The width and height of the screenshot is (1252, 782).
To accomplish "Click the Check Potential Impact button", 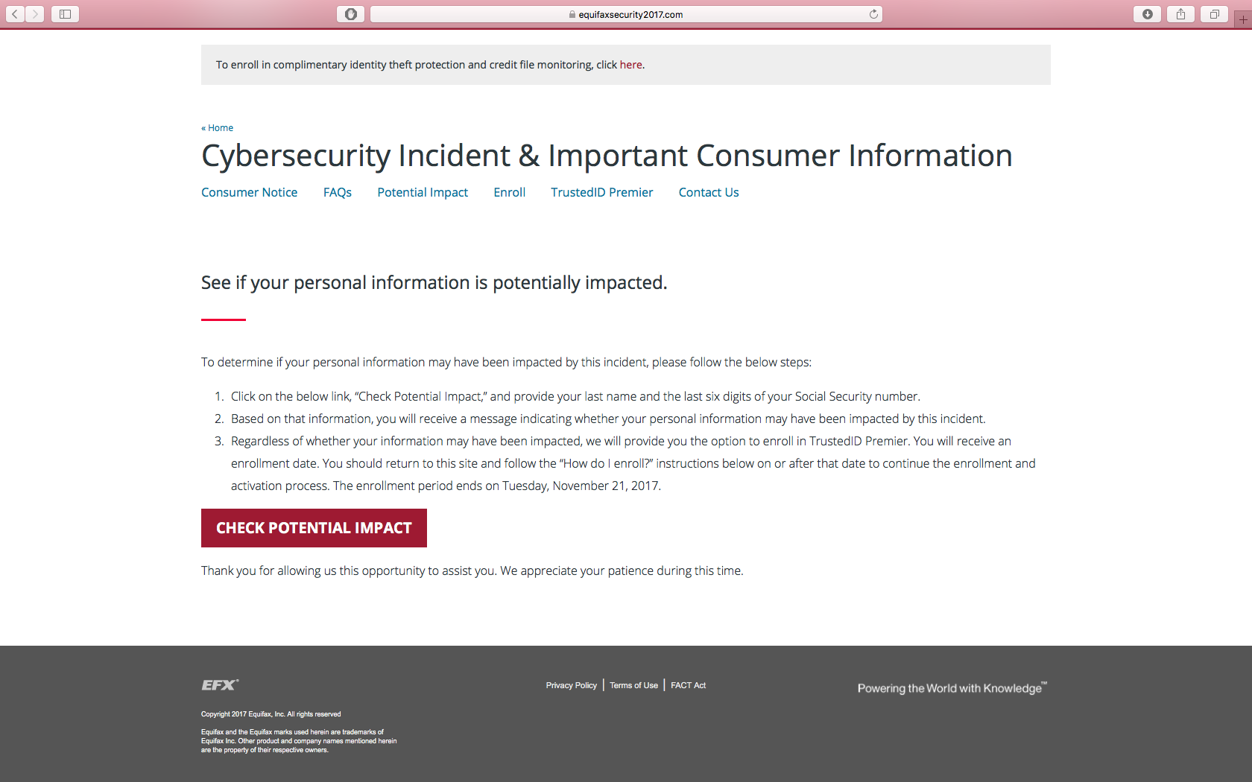I will point(314,528).
